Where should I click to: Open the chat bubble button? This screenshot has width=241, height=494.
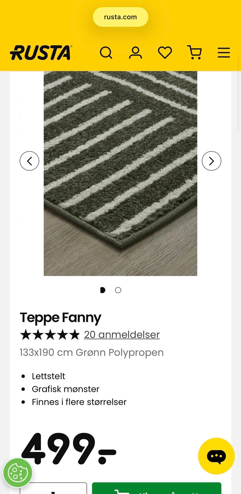[216, 456]
